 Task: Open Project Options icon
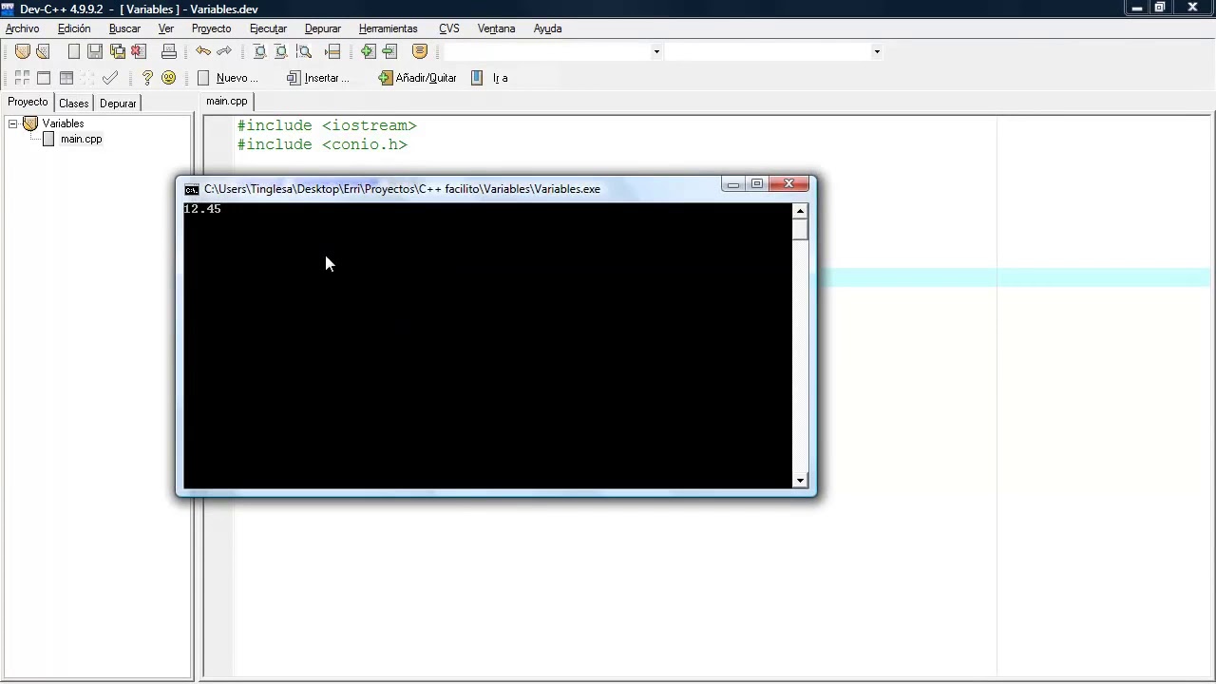pos(420,51)
